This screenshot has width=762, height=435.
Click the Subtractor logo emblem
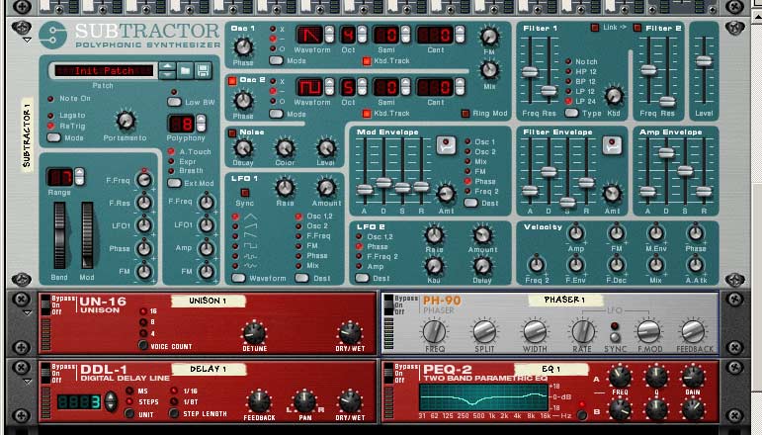52,35
